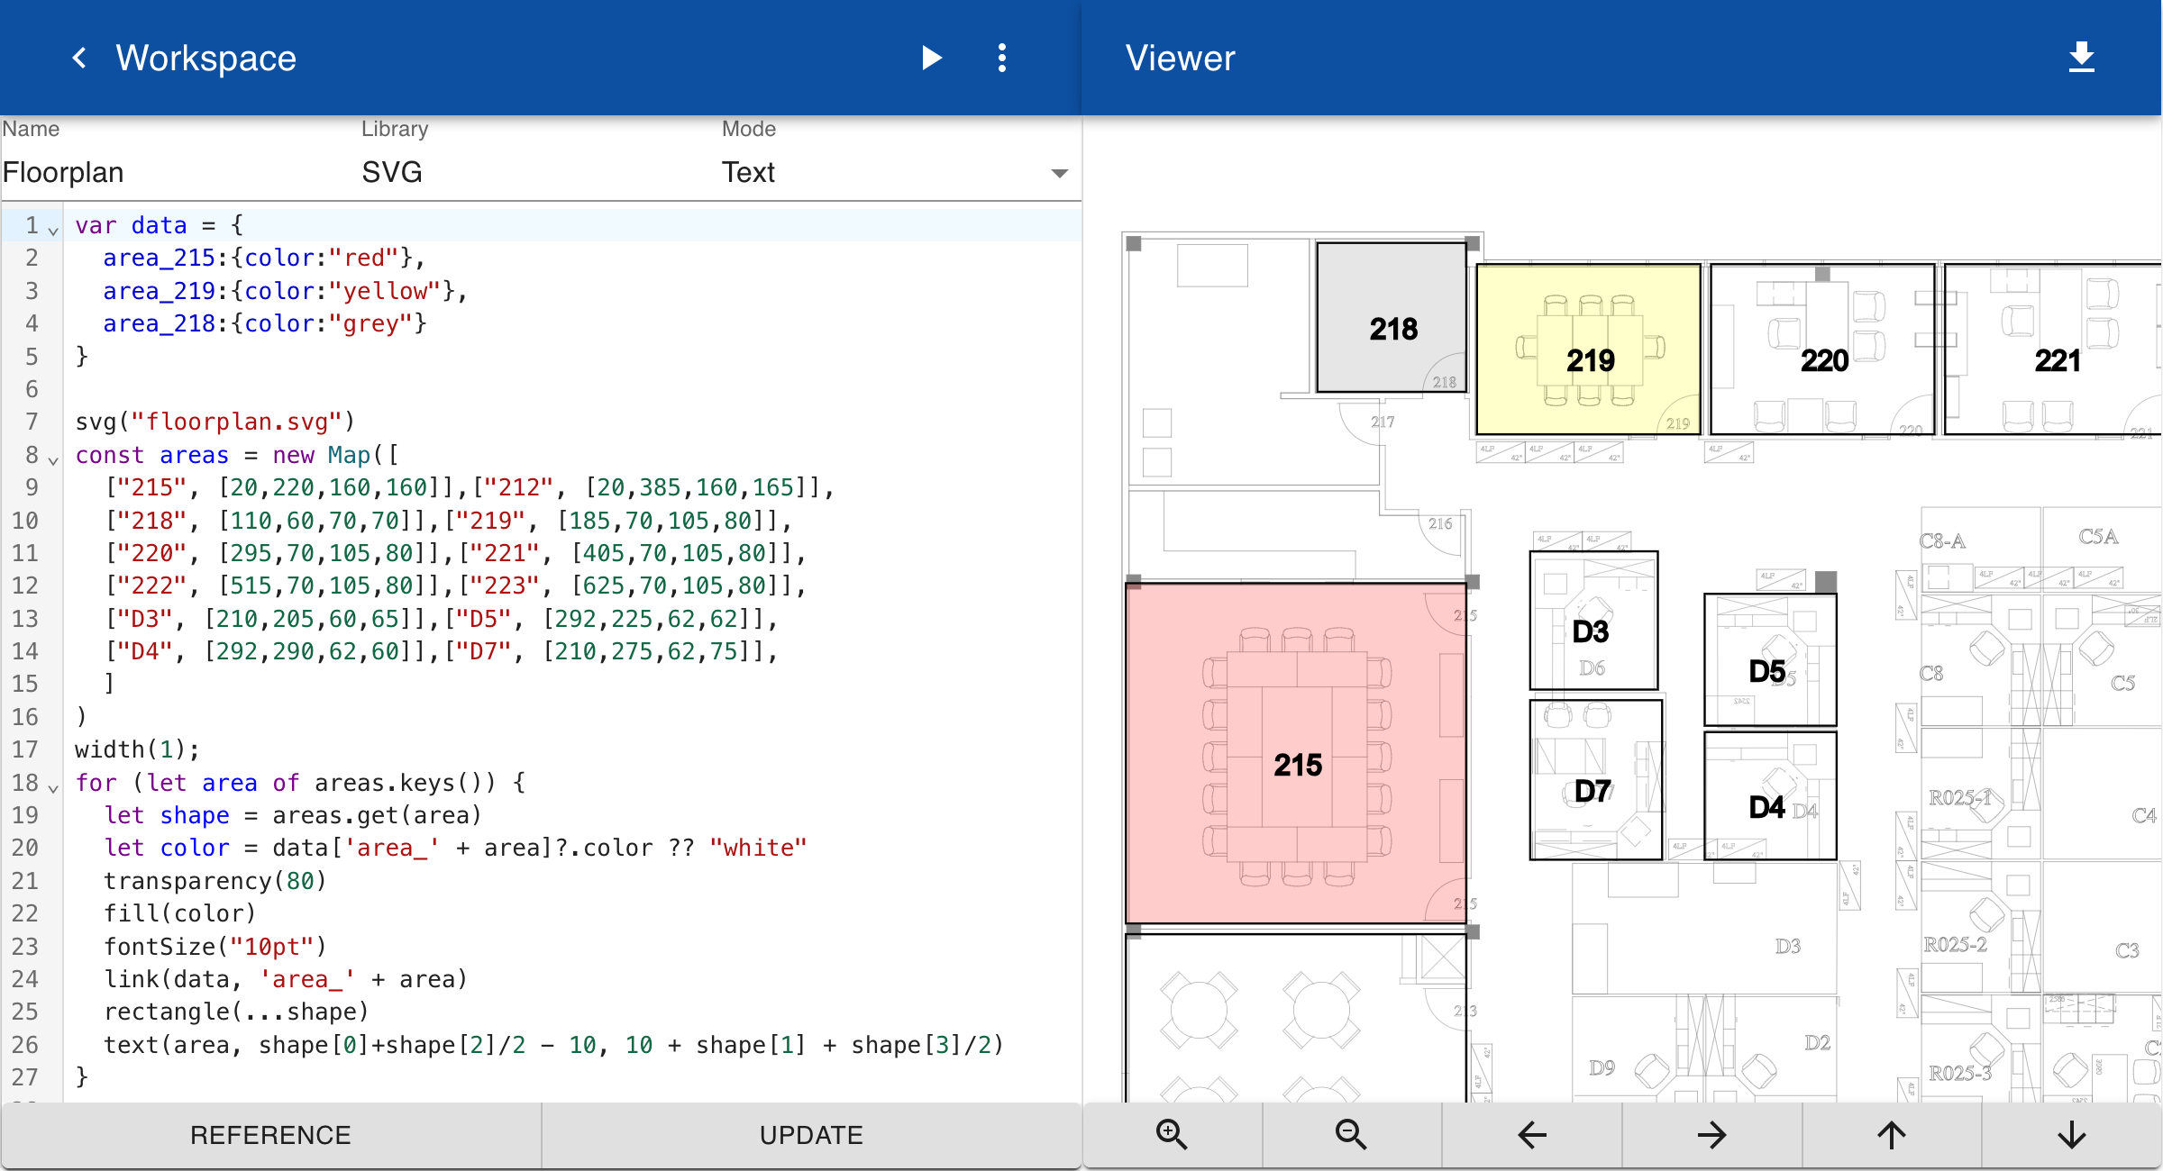Click the Floorplan name field
This screenshot has height=1171, width=2163.
tap(171, 172)
